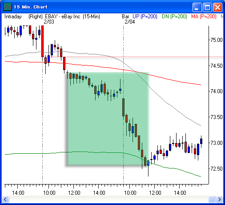Maximize the 15 Min. Chart window
Viewport: 225px width, 205px height.
[207, 7]
